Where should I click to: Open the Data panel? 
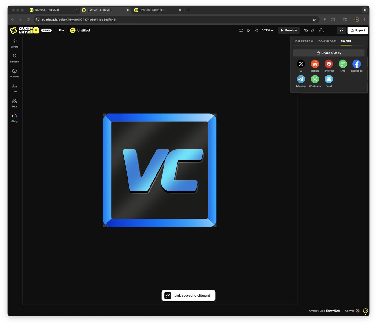[14, 103]
